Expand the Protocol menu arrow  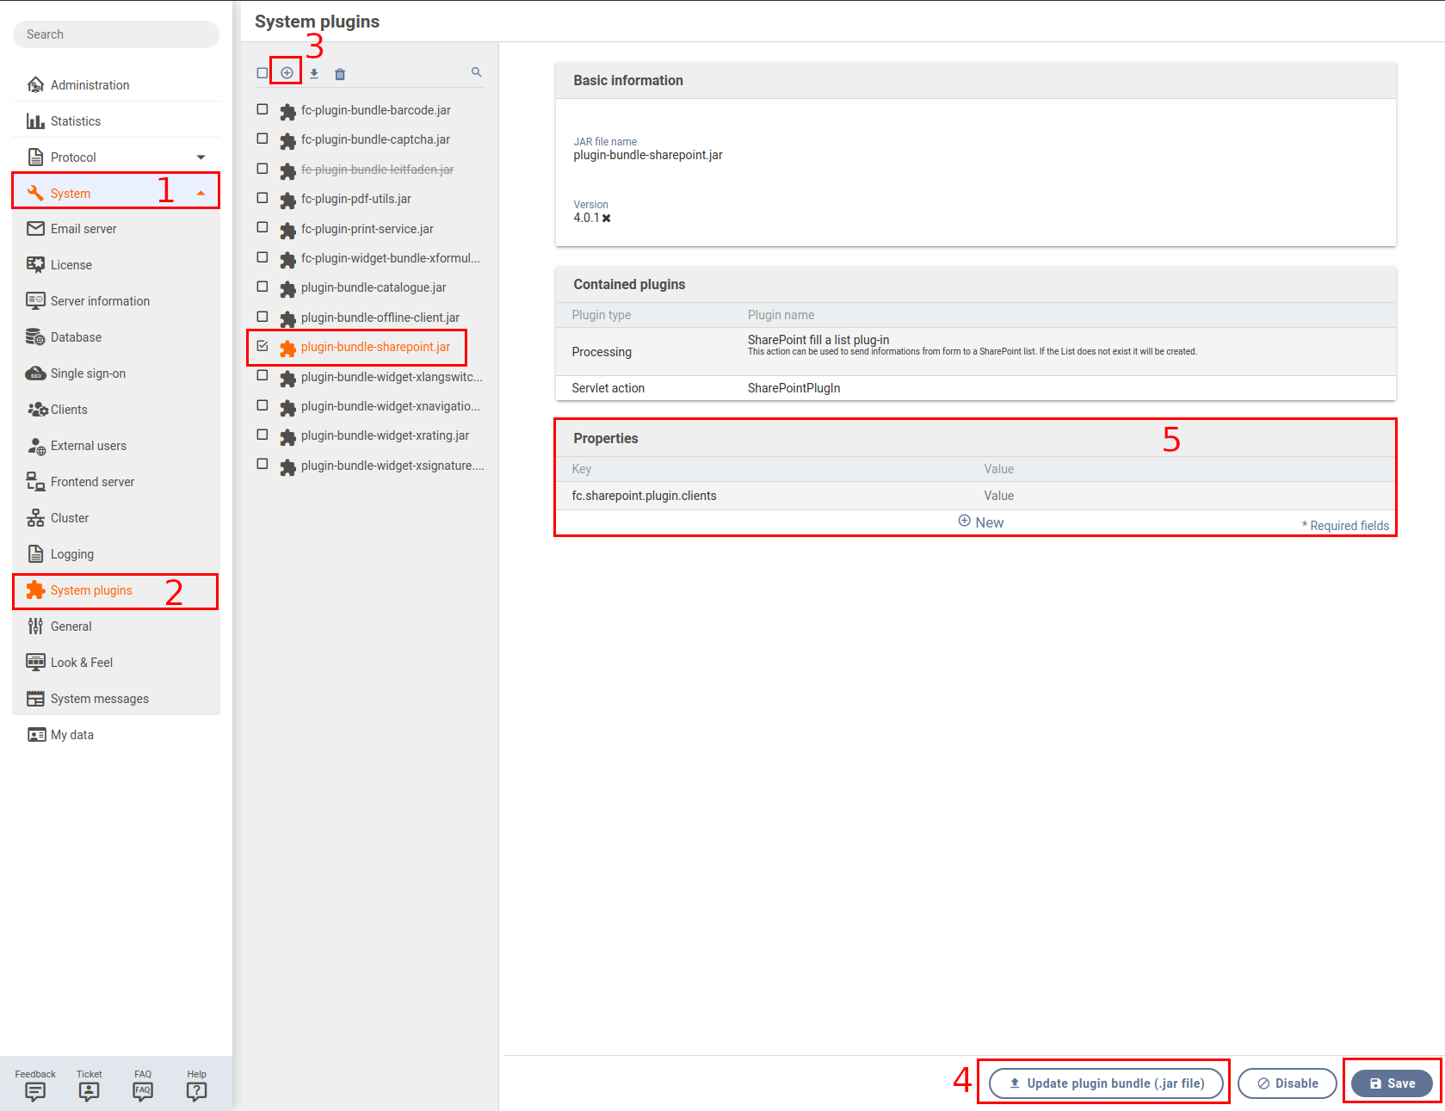(x=201, y=157)
